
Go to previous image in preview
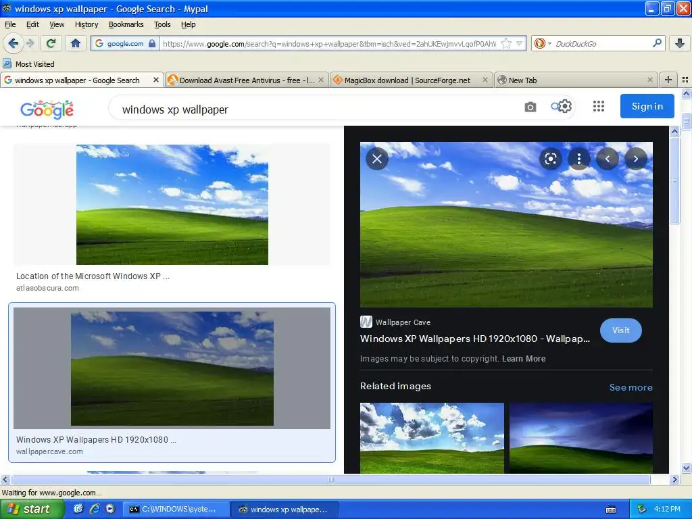(608, 158)
